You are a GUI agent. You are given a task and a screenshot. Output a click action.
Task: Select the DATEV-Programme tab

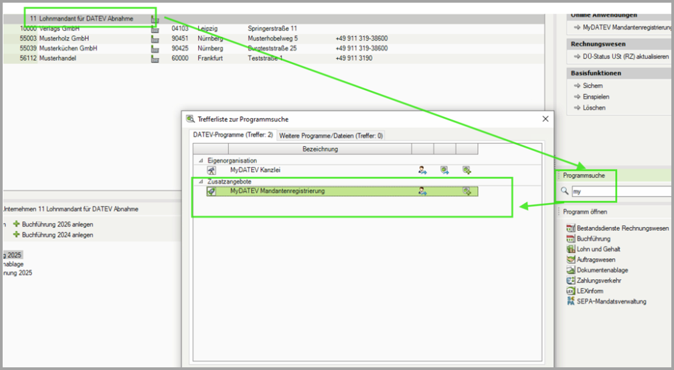point(232,135)
